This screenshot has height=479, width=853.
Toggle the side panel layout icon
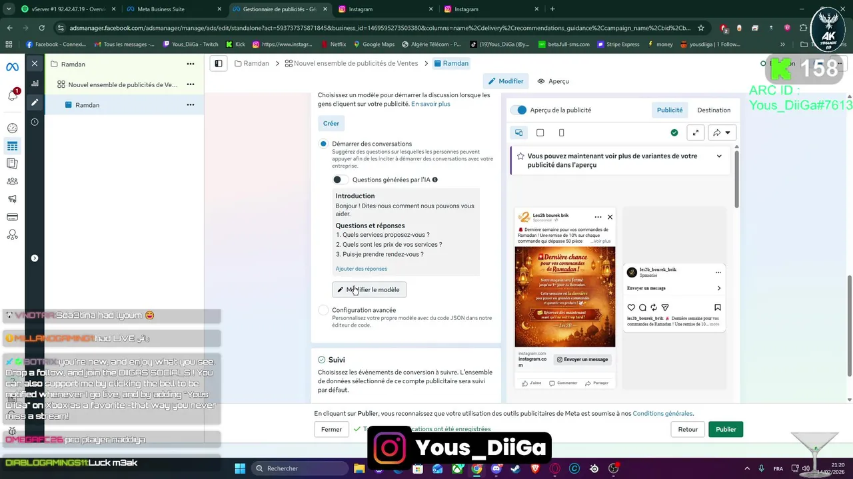tap(218, 63)
